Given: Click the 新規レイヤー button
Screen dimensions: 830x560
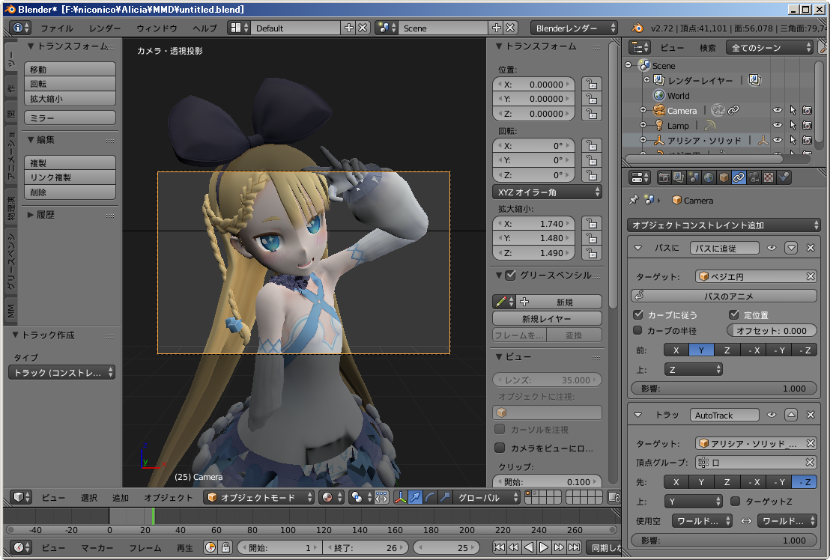Looking at the screenshot, I should coord(547,318).
